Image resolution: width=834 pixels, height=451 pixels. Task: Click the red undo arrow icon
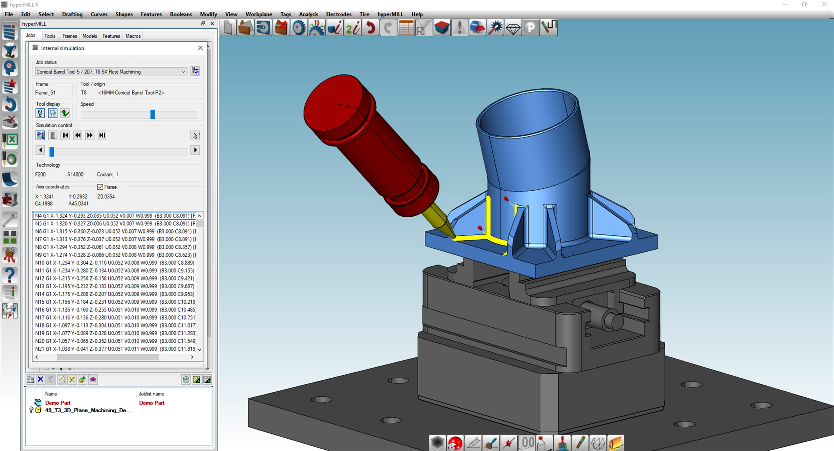tap(371, 28)
